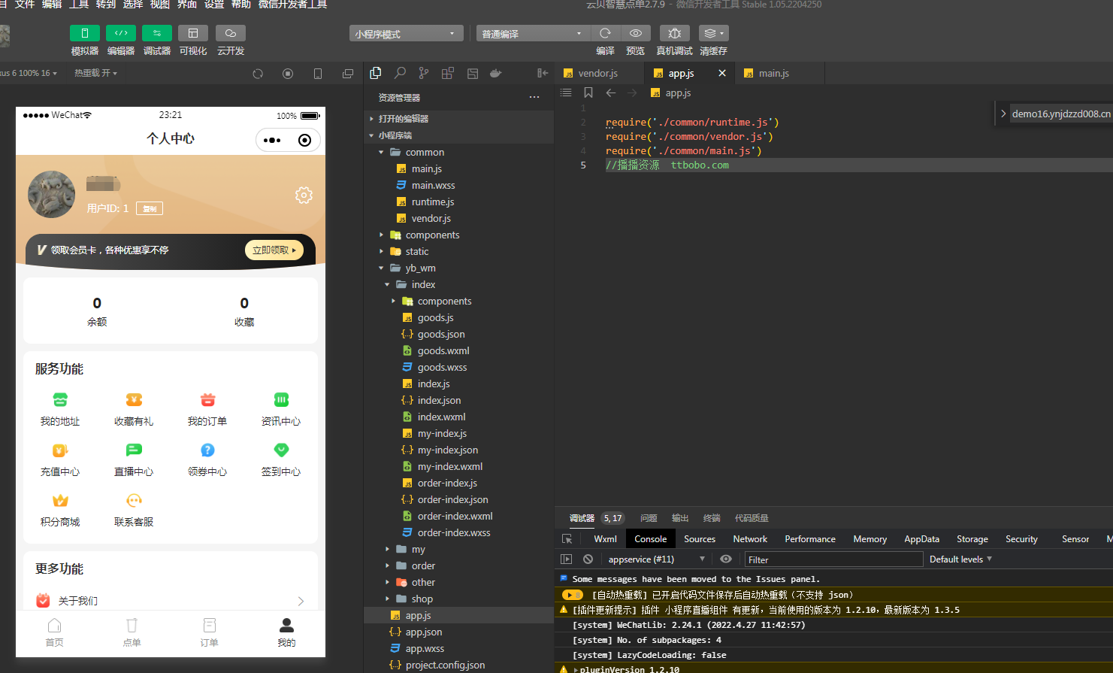Click the 预览 preview eye icon
Image resolution: width=1113 pixels, height=673 pixels.
click(x=636, y=33)
